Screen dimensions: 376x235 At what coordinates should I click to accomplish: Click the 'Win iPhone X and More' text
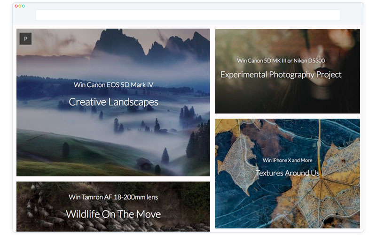point(287,160)
